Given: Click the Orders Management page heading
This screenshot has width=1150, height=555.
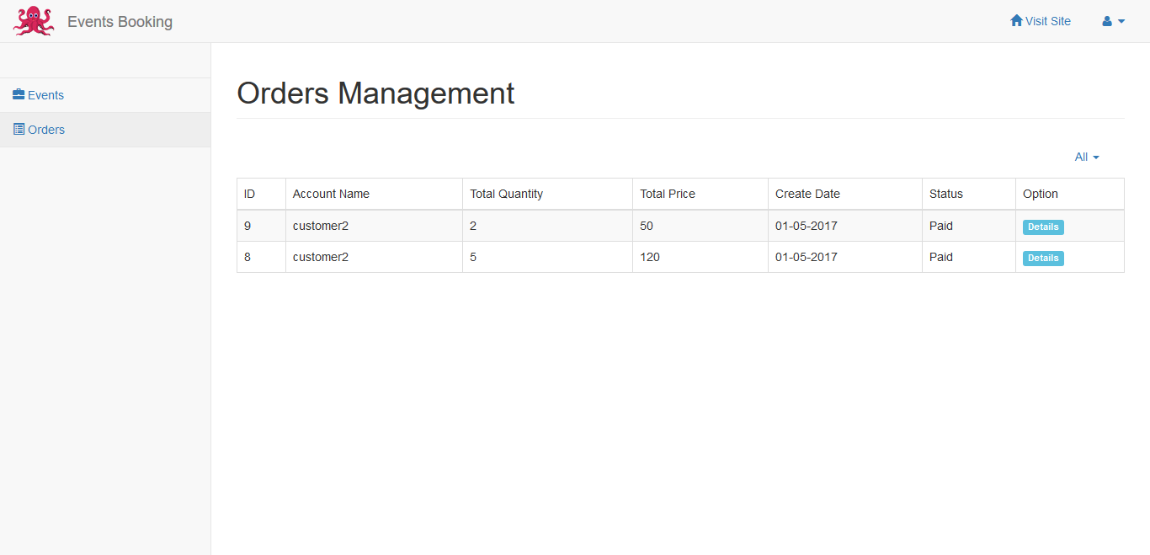Looking at the screenshot, I should (375, 93).
